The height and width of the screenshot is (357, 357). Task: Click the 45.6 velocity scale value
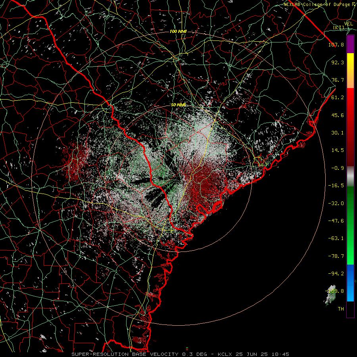(338, 115)
